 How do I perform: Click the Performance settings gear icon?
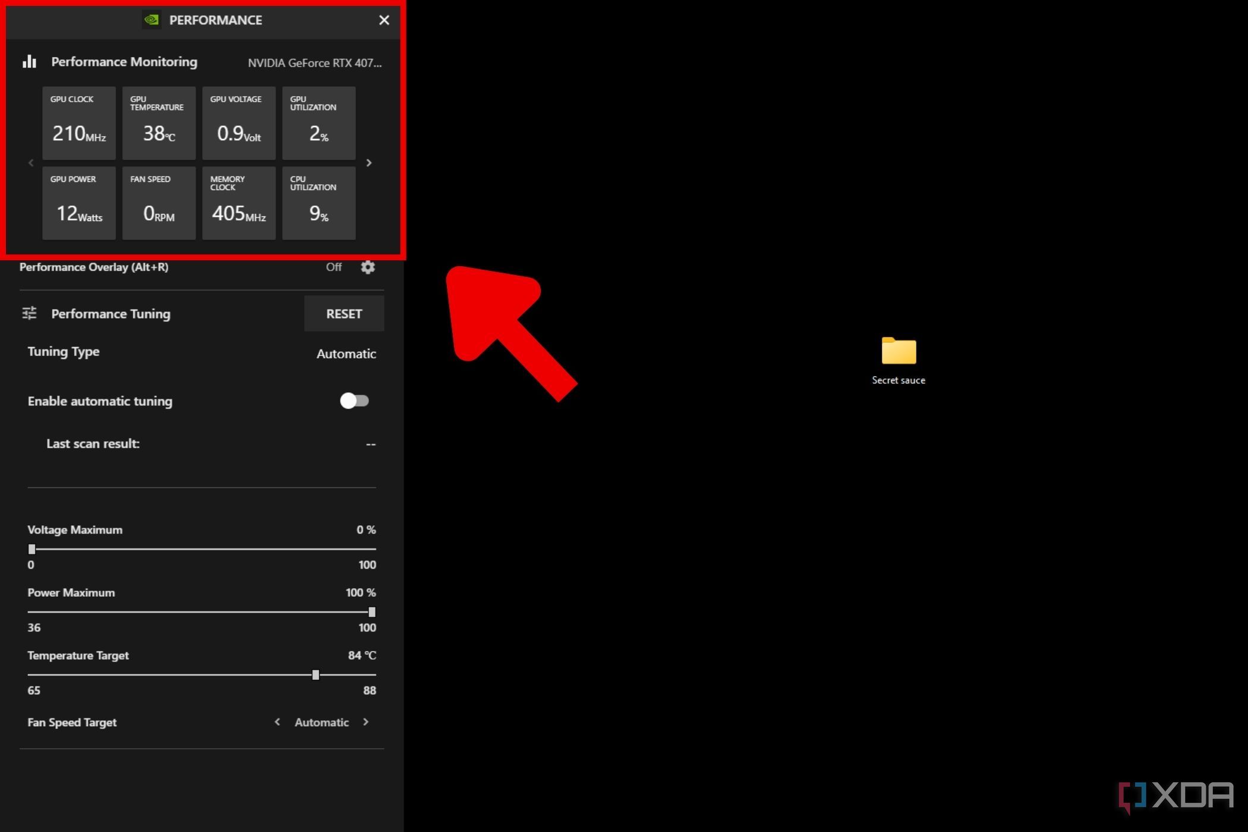click(368, 266)
